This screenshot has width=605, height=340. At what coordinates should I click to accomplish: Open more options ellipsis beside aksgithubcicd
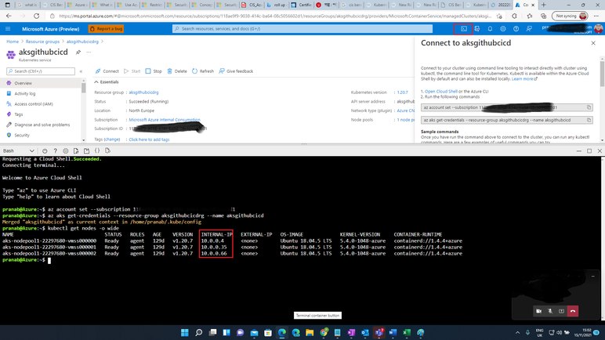89,52
